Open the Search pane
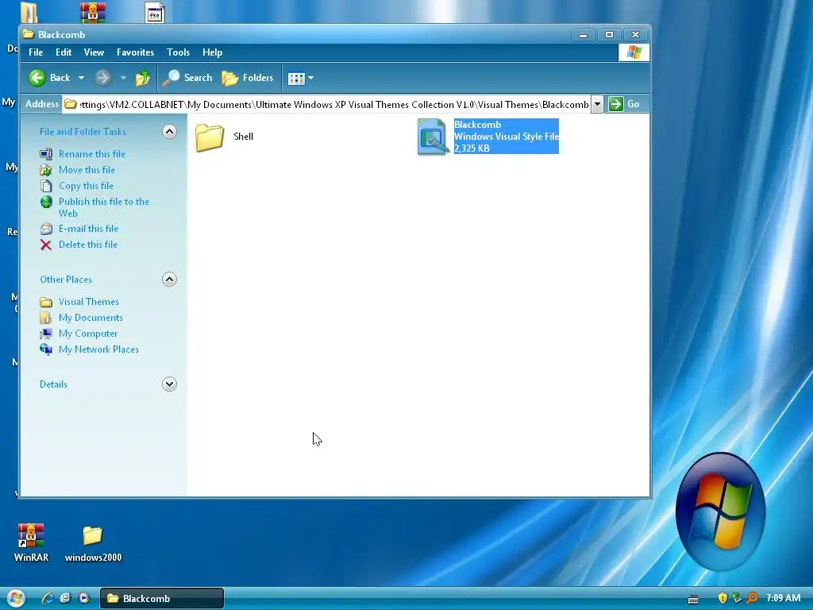 (187, 78)
